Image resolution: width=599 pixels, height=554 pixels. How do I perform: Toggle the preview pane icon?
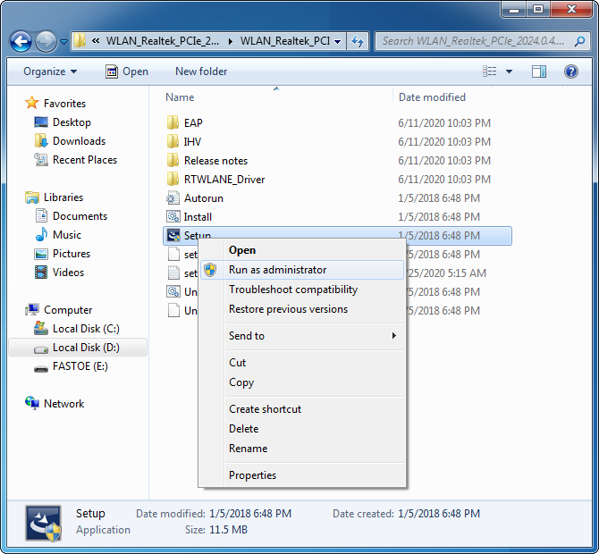pyautogui.click(x=538, y=71)
